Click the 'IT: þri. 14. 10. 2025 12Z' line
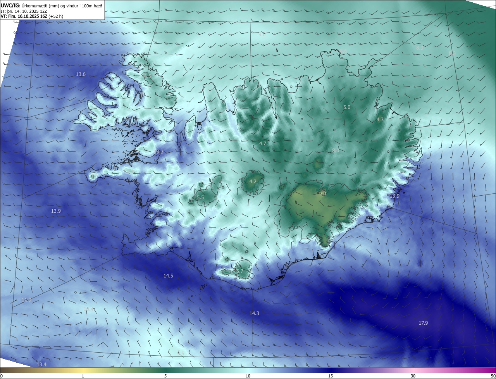 24,11
